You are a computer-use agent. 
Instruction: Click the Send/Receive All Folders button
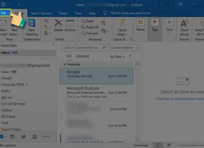tap(199, 27)
